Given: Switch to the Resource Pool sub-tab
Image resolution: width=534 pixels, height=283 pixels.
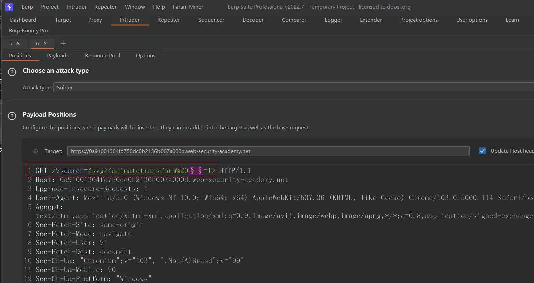Looking at the screenshot, I should pos(102,55).
